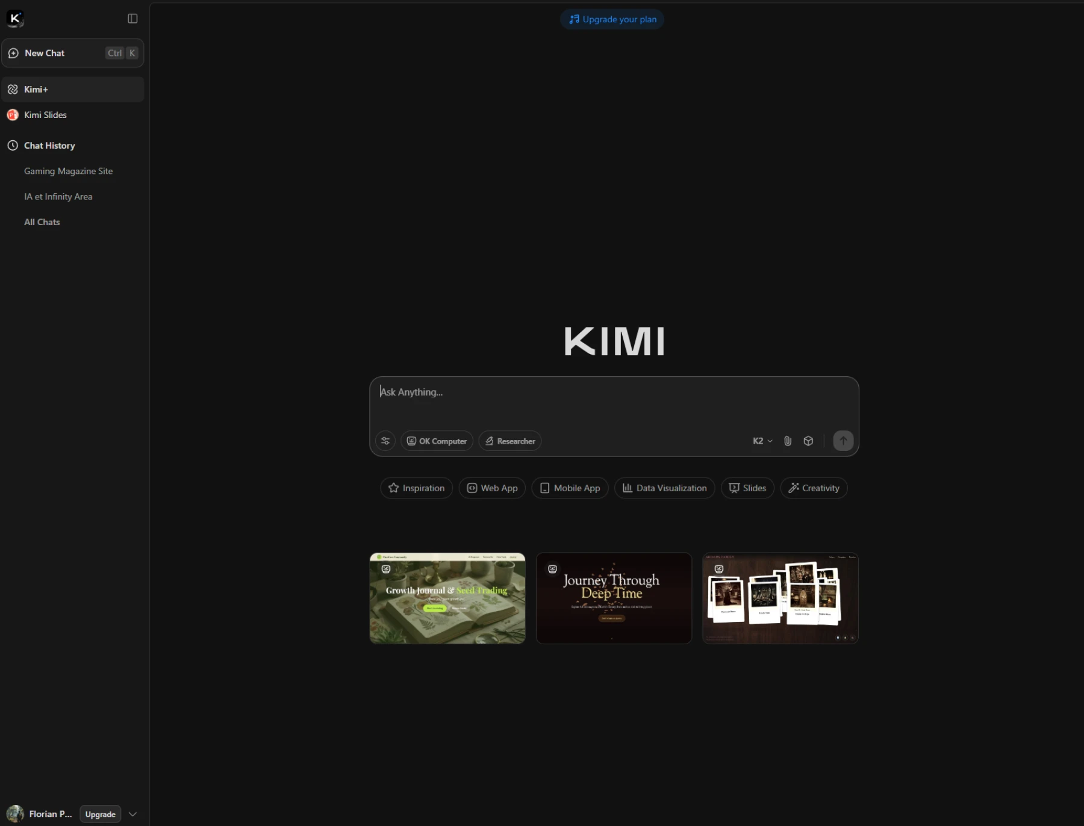
Task: Expand the account options chevron next to Upgrade
Action: 132,813
